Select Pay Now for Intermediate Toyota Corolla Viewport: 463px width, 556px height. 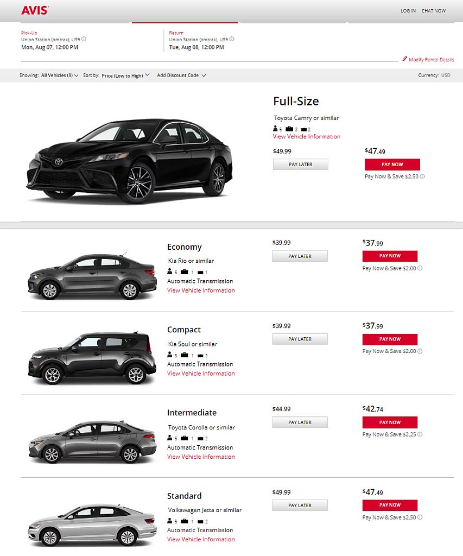pyautogui.click(x=390, y=422)
